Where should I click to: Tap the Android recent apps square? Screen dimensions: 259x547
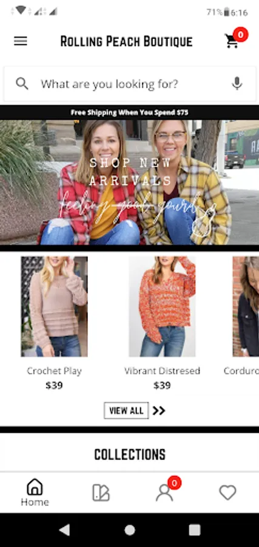coord(195,530)
